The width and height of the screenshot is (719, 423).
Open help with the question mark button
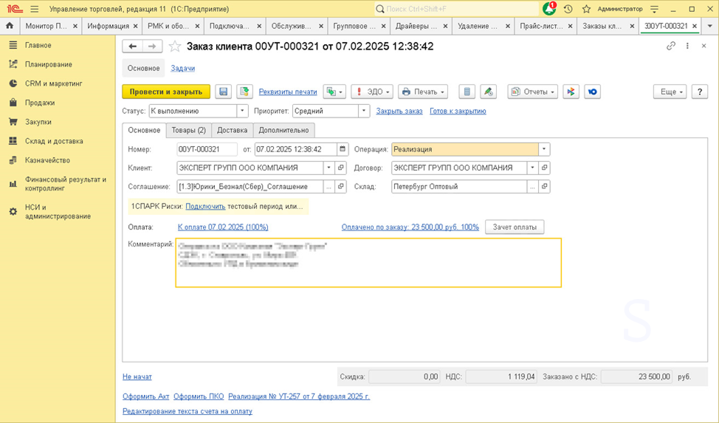[x=700, y=92]
